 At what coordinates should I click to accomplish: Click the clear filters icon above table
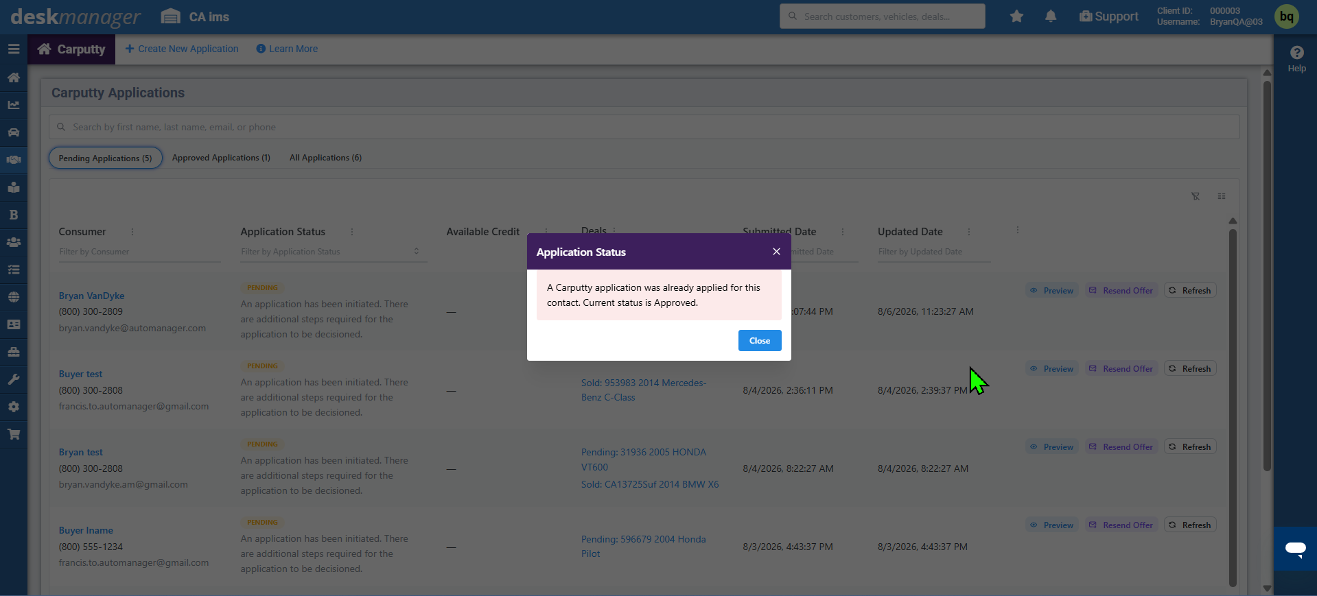1196,196
